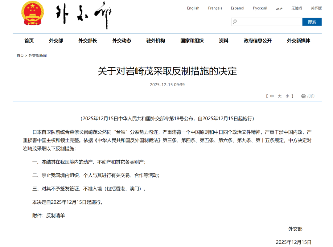The width and height of the screenshot is (333, 247).
Task: Click measure 三、对其不予签发签证
Action: pos(89,189)
